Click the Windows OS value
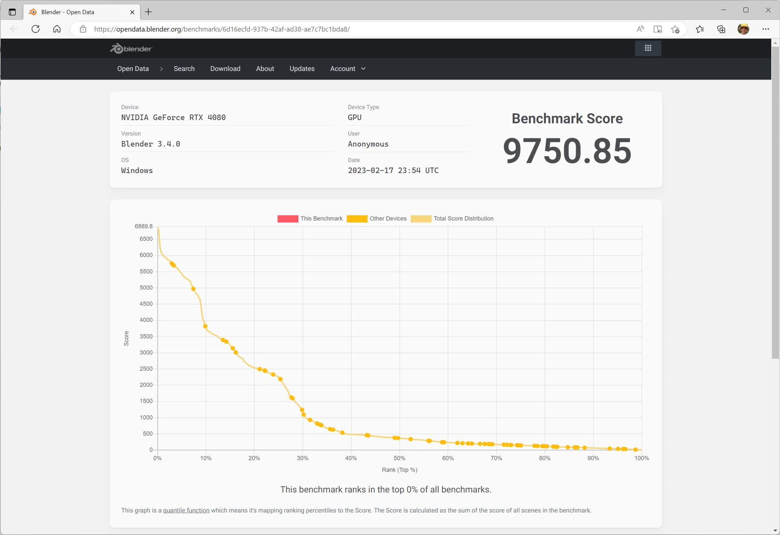Screen dimensions: 780x535 pyautogui.click(x=137, y=170)
